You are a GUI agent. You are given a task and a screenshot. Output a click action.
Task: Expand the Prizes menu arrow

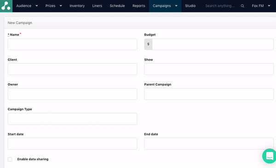[61, 6]
